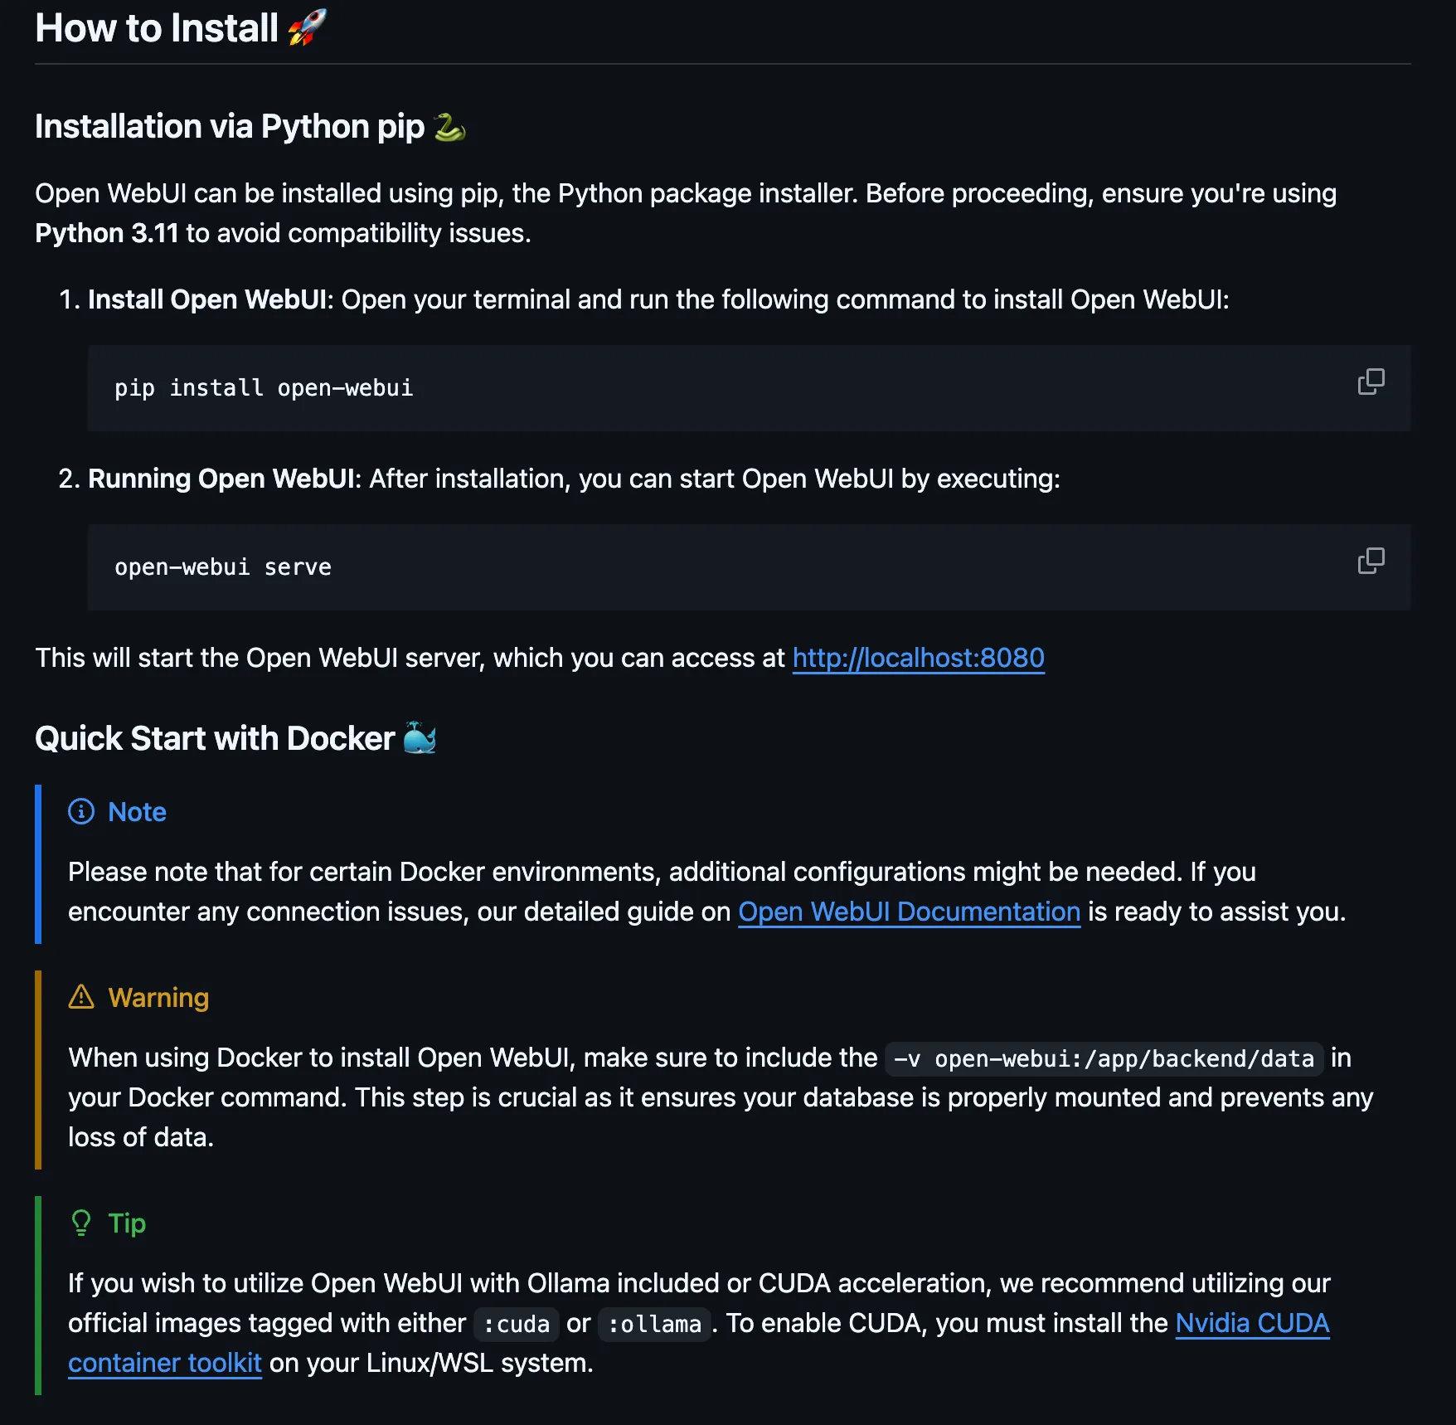Click the Quick Start with Docker heading
The width and height of the screenshot is (1456, 1425).
point(215,738)
